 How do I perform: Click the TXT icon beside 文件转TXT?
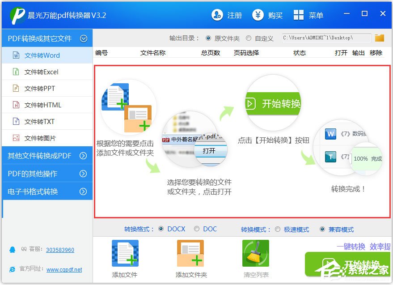coord(16,121)
